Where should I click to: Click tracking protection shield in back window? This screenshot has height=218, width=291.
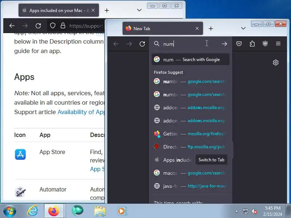click(x=53, y=25)
